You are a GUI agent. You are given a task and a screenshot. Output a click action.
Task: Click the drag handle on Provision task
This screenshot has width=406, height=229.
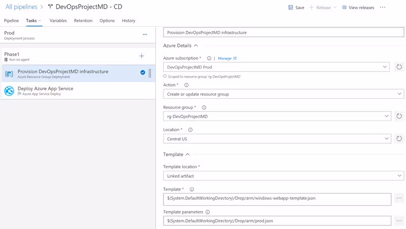tap(150, 73)
